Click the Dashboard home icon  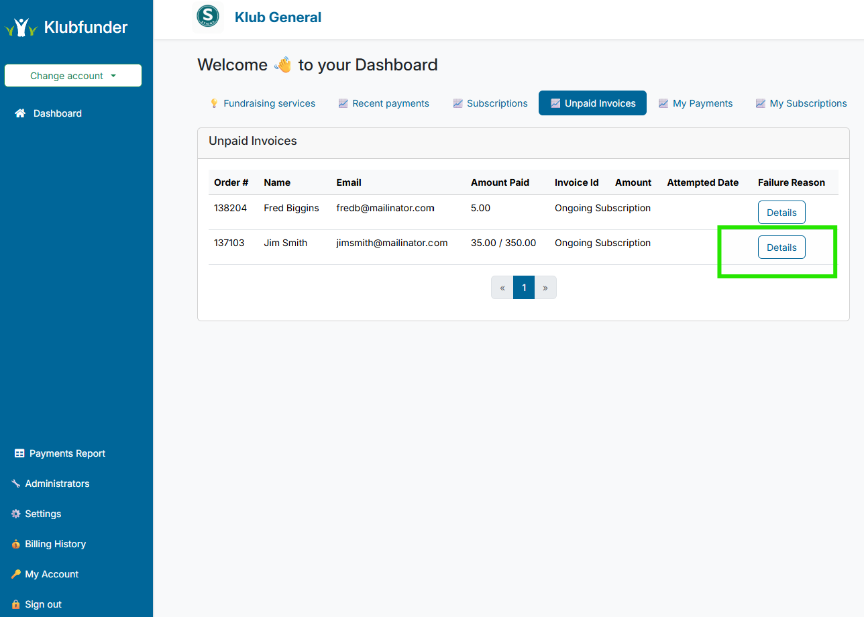20,113
